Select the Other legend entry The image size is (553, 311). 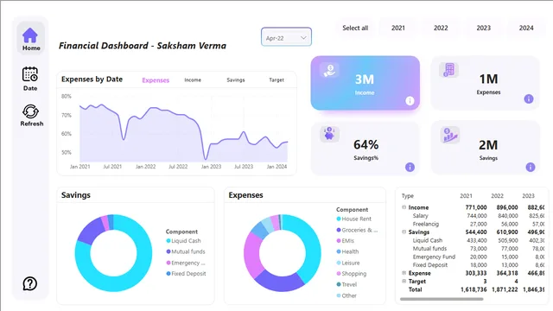coord(346,295)
